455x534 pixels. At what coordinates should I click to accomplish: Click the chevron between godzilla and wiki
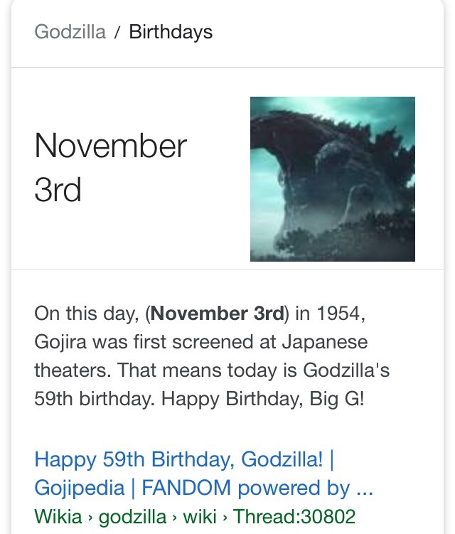[x=174, y=518]
